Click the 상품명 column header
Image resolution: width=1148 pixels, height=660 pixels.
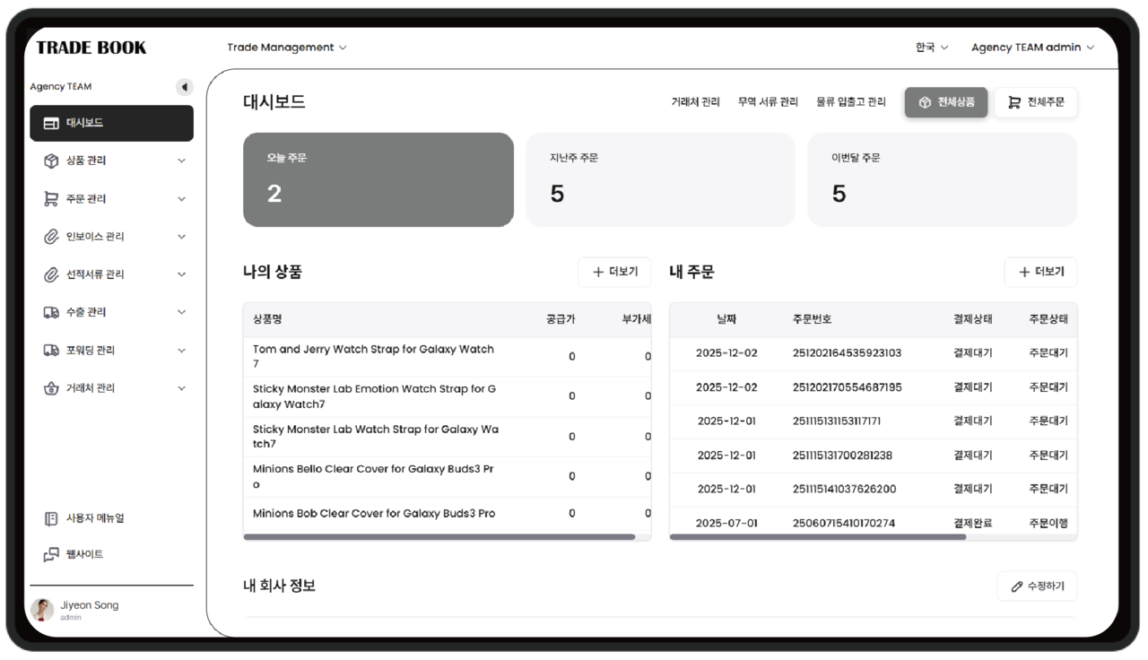267,319
